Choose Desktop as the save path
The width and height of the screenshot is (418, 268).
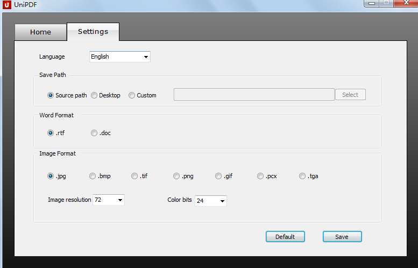(x=95, y=95)
